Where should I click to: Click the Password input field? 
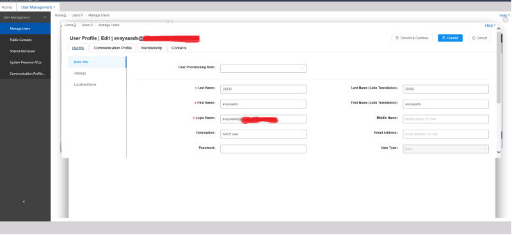263,149
